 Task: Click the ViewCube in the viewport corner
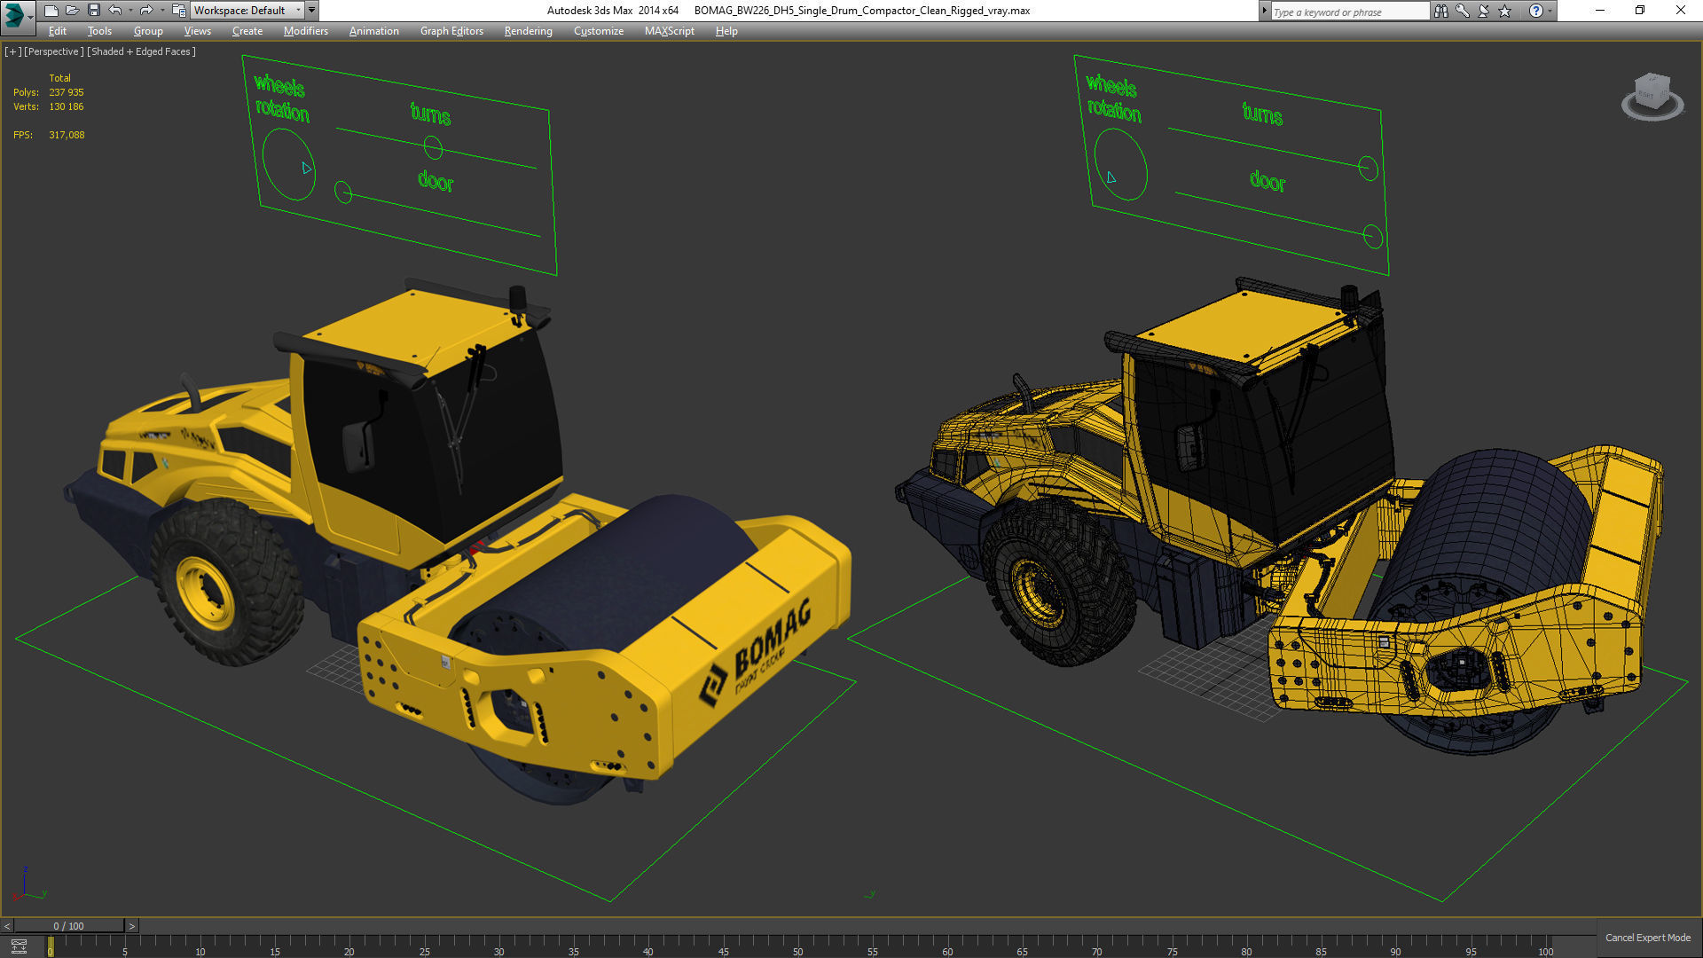1652,96
